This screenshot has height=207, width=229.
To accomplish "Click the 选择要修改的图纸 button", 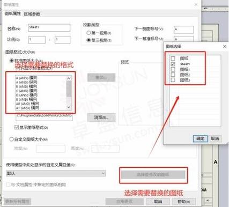I will [x=153, y=175].
